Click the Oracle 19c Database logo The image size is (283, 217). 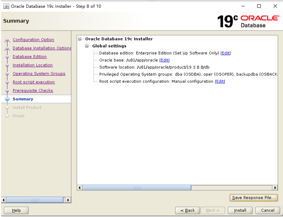pos(248,21)
